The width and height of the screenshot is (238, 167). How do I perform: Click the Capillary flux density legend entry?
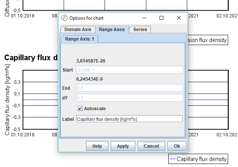(198, 159)
